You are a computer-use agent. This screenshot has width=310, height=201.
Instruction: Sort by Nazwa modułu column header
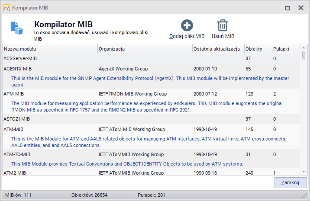(x=50, y=49)
